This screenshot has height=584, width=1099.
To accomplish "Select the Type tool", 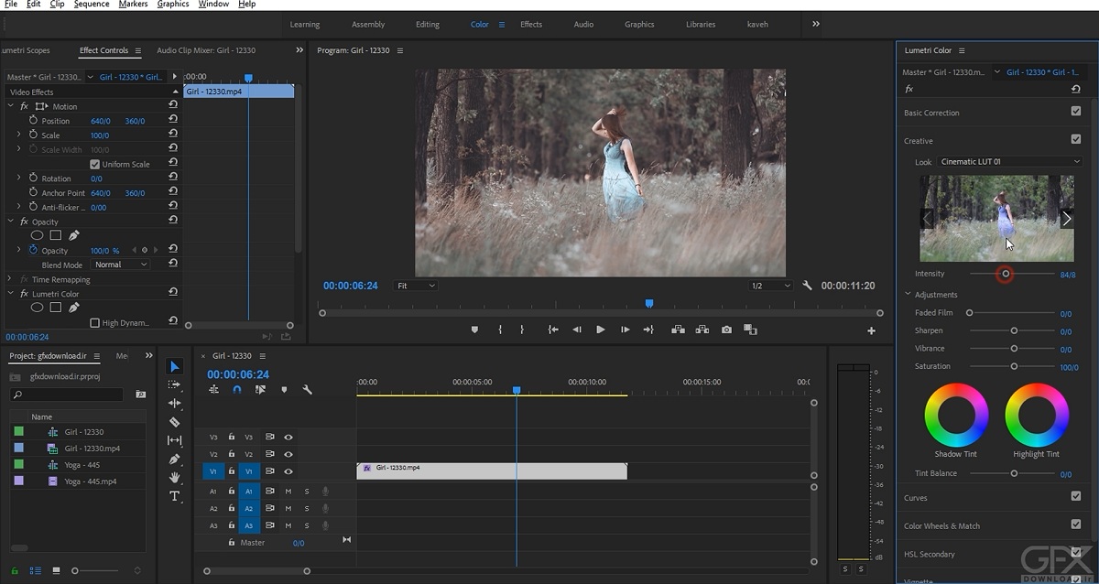I will click(x=175, y=496).
